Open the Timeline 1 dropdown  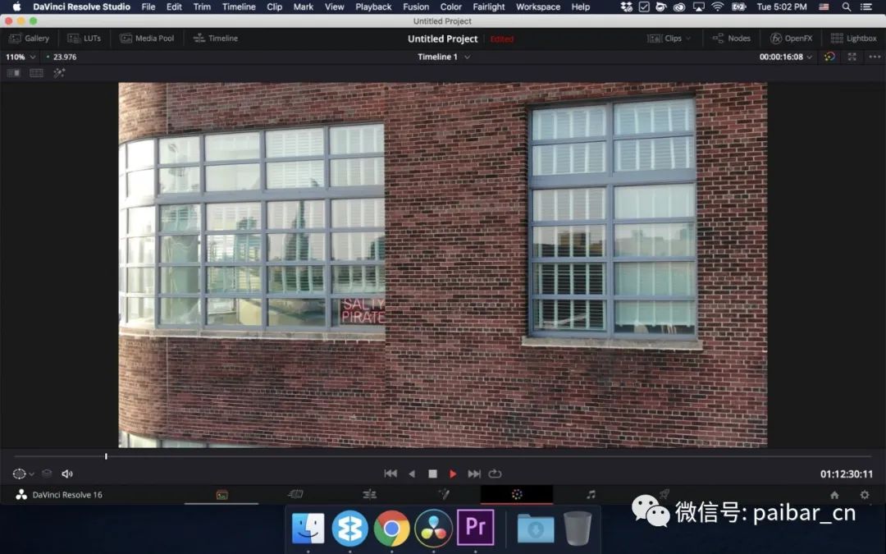coord(443,57)
